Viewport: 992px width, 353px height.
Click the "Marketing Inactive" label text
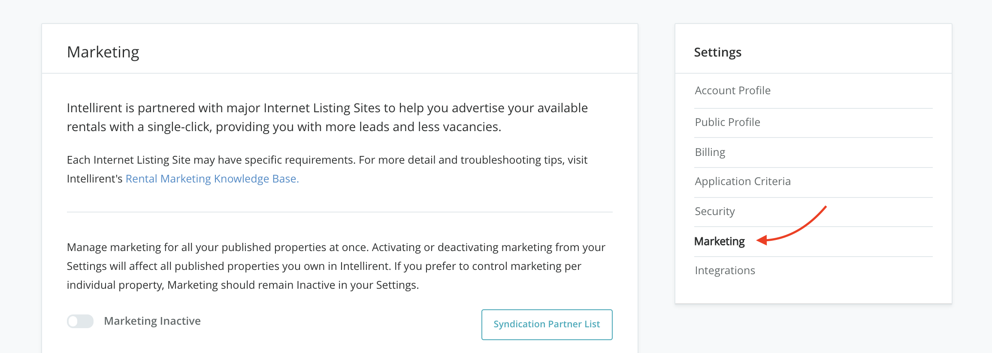tap(152, 321)
